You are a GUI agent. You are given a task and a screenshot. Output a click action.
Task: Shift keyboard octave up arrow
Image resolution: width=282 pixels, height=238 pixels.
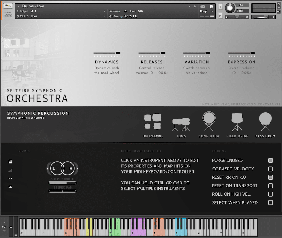click(x=4, y=222)
